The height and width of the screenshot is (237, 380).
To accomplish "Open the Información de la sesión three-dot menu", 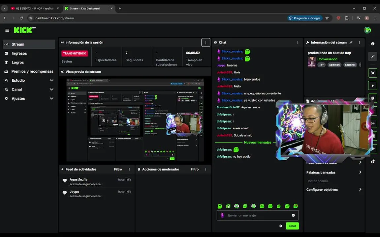I will pos(206,42).
